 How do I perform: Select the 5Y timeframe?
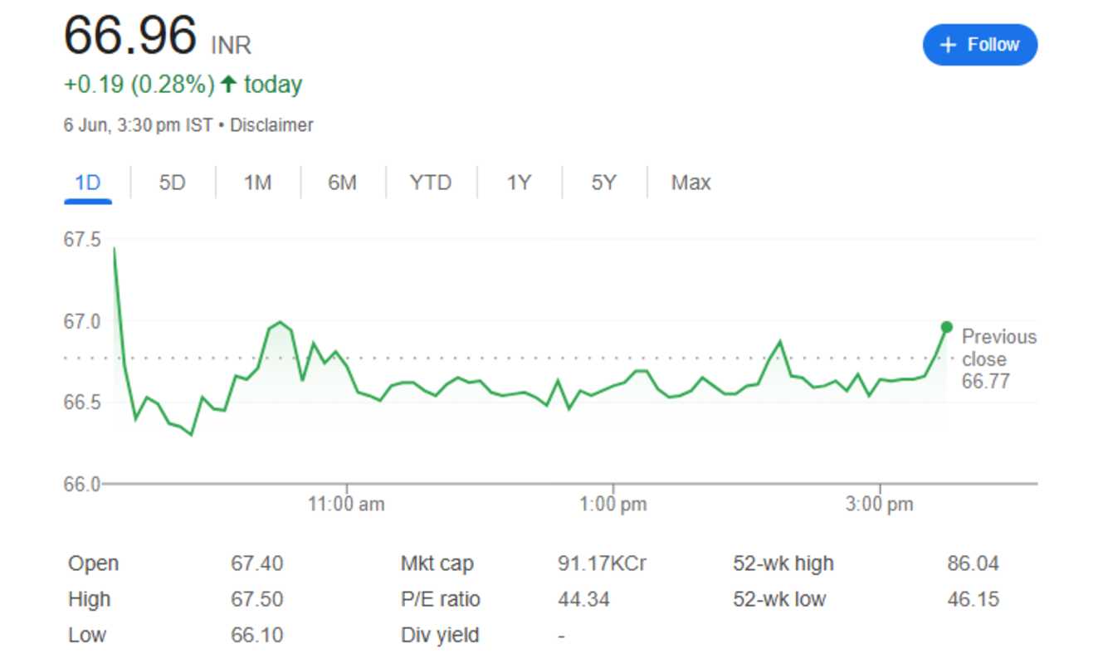click(x=603, y=182)
